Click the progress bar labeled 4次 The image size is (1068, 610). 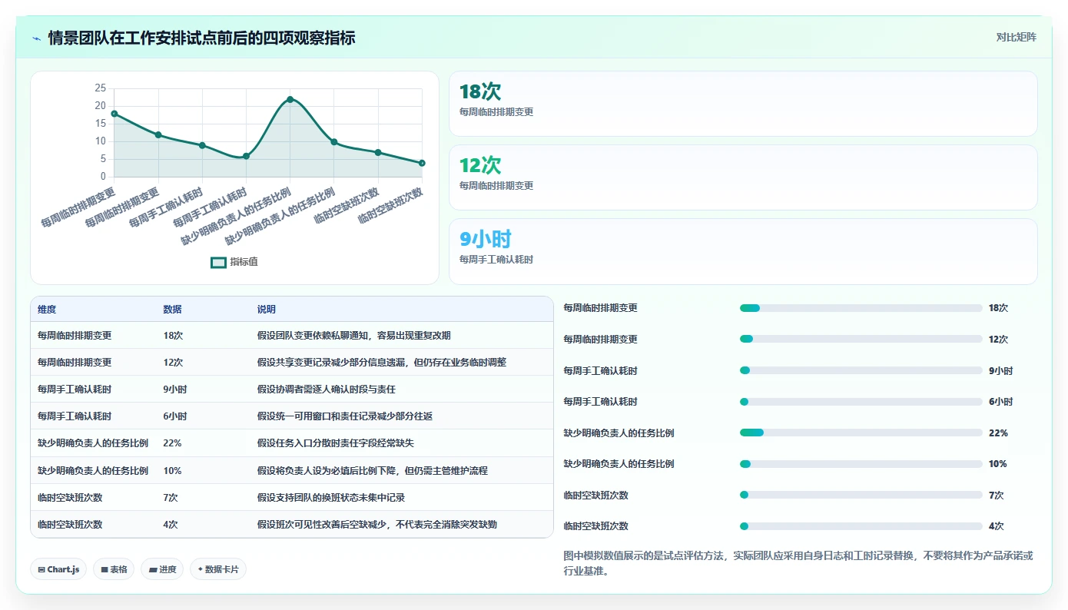coord(861,526)
